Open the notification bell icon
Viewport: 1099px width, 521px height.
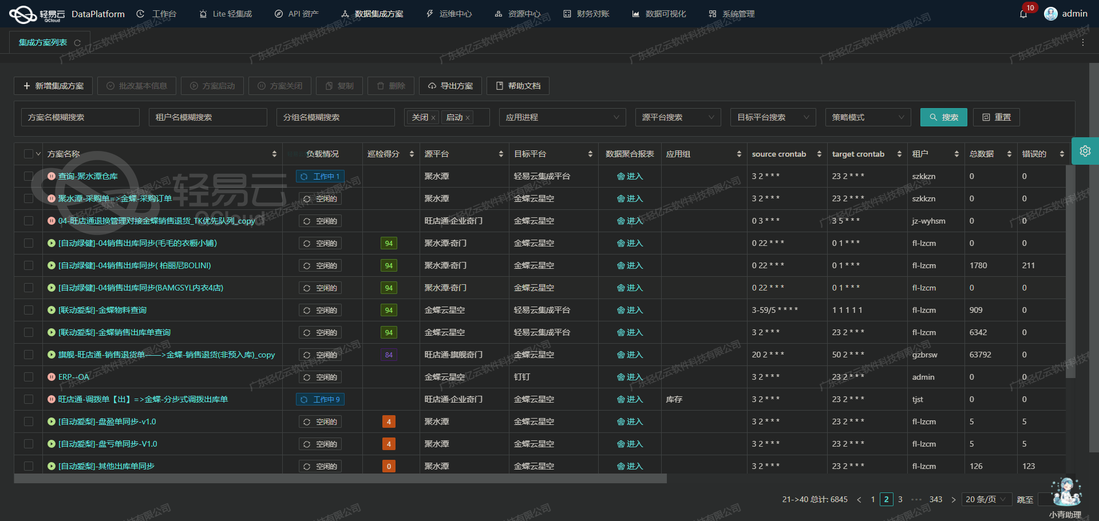click(1023, 14)
